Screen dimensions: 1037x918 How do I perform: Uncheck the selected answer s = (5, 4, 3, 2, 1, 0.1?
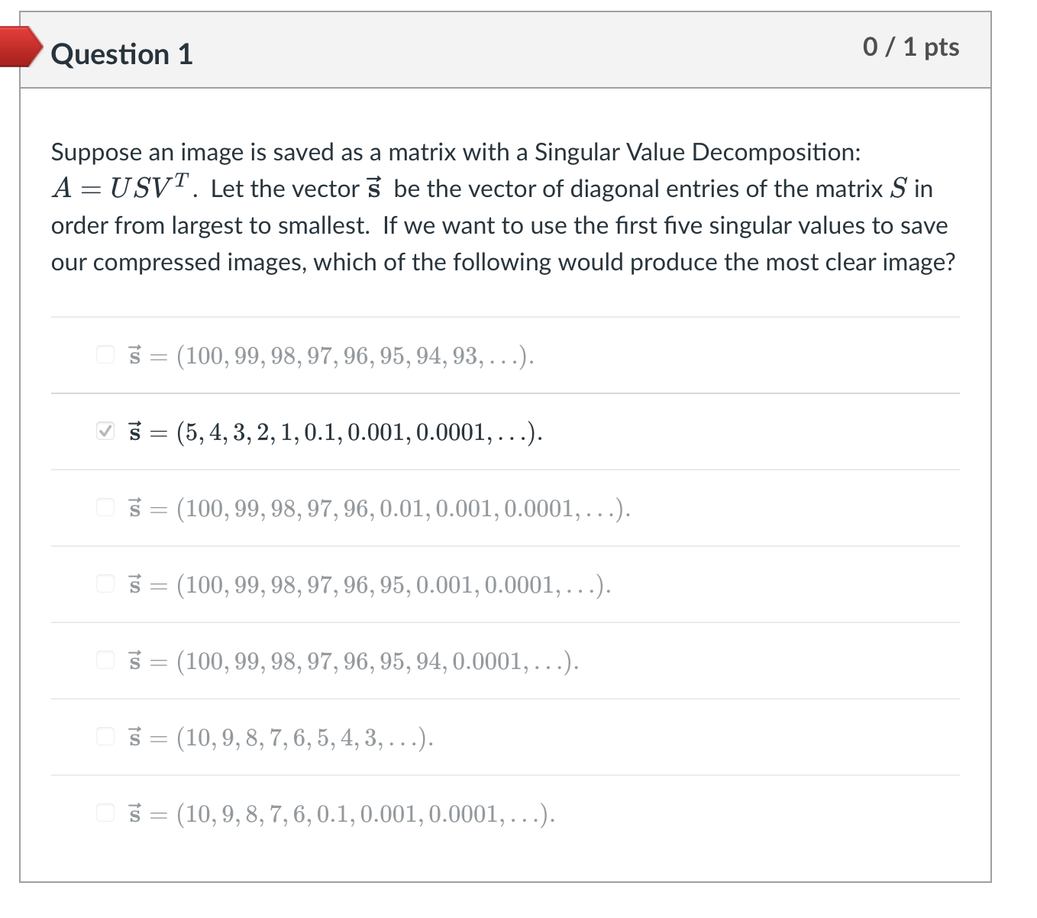click(x=105, y=430)
